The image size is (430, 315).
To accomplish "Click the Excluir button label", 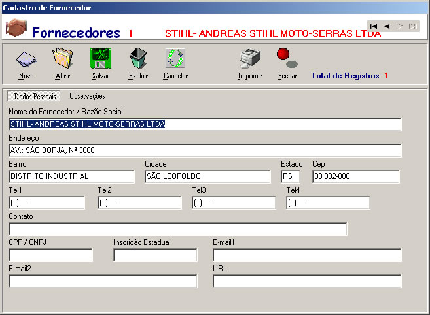I will [x=138, y=76].
